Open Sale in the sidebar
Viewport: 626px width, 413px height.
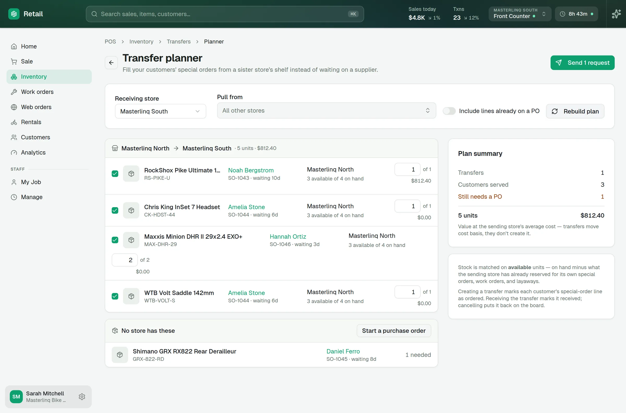[x=49, y=61]
